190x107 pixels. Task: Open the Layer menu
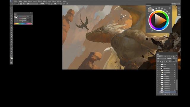30,1
